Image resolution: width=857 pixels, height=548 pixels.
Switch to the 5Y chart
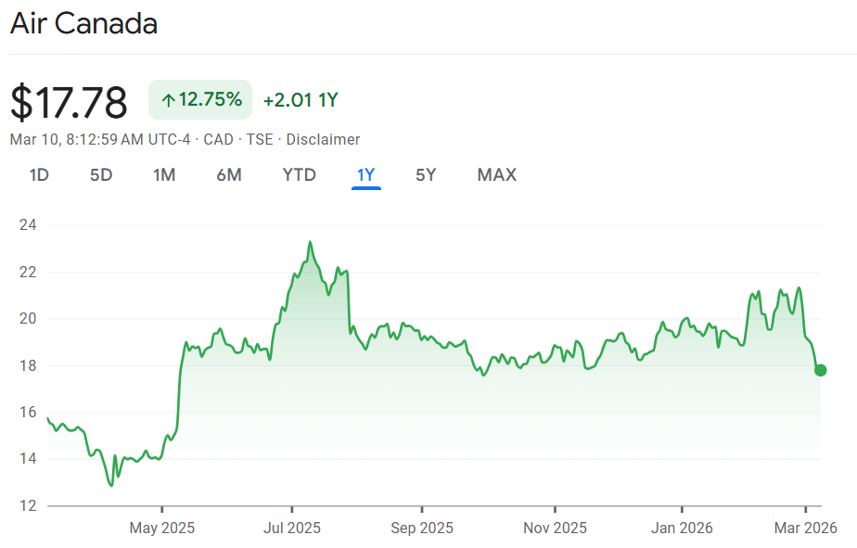(426, 174)
